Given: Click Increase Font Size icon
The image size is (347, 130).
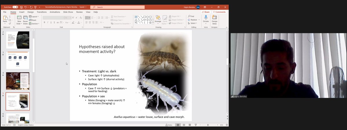Looking at the screenshot, I should [73, 18].
